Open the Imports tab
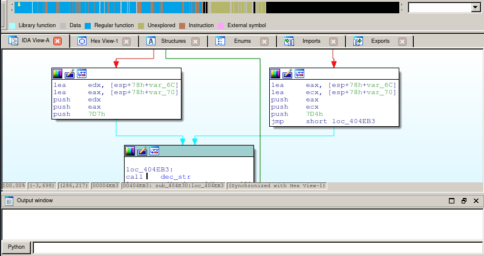This screenshot has width=484, height=256. click(x=311, y=41)
